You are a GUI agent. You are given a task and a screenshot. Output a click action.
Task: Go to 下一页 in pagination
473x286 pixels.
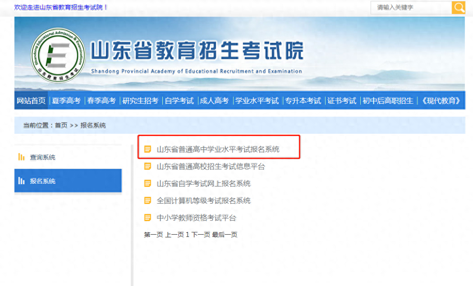pyautogui.click(x=201, y=235)
